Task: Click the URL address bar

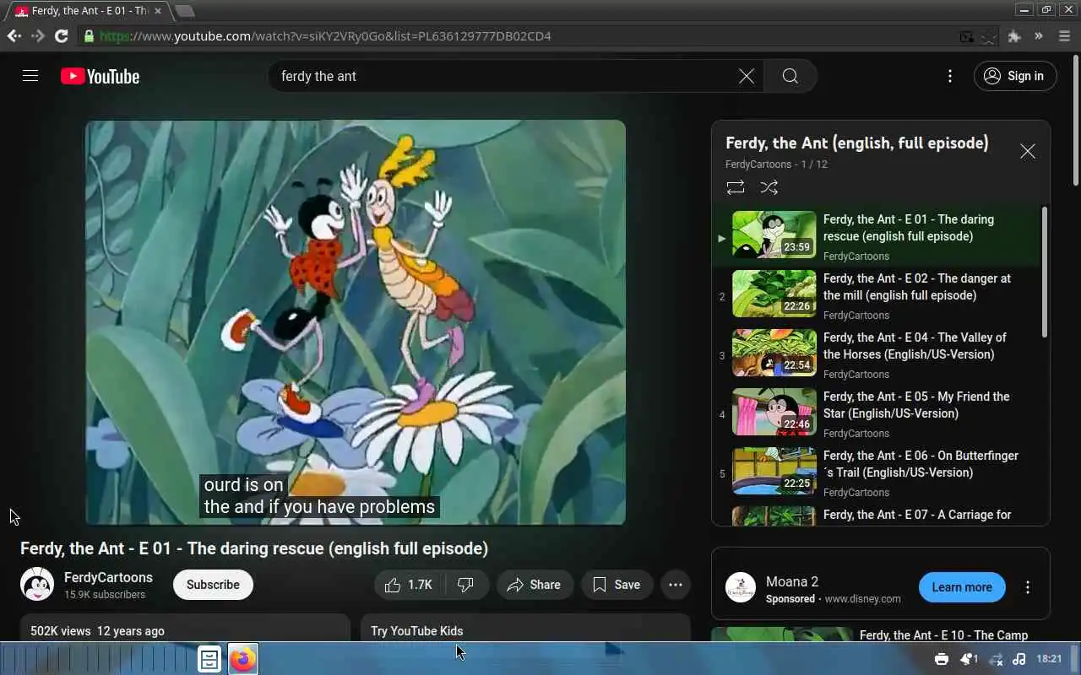Action: [x=524, y=36]
